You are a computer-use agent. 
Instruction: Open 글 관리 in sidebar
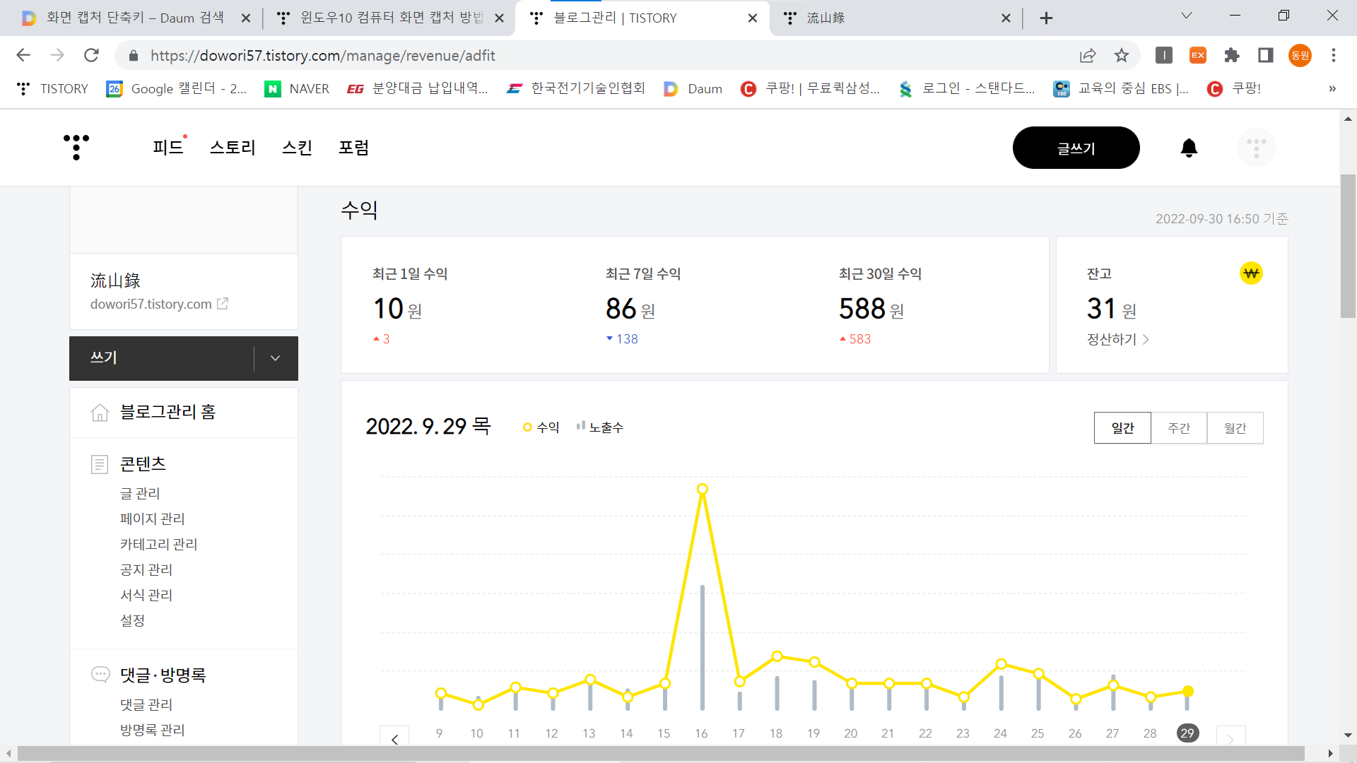click(x=140, y=493)
